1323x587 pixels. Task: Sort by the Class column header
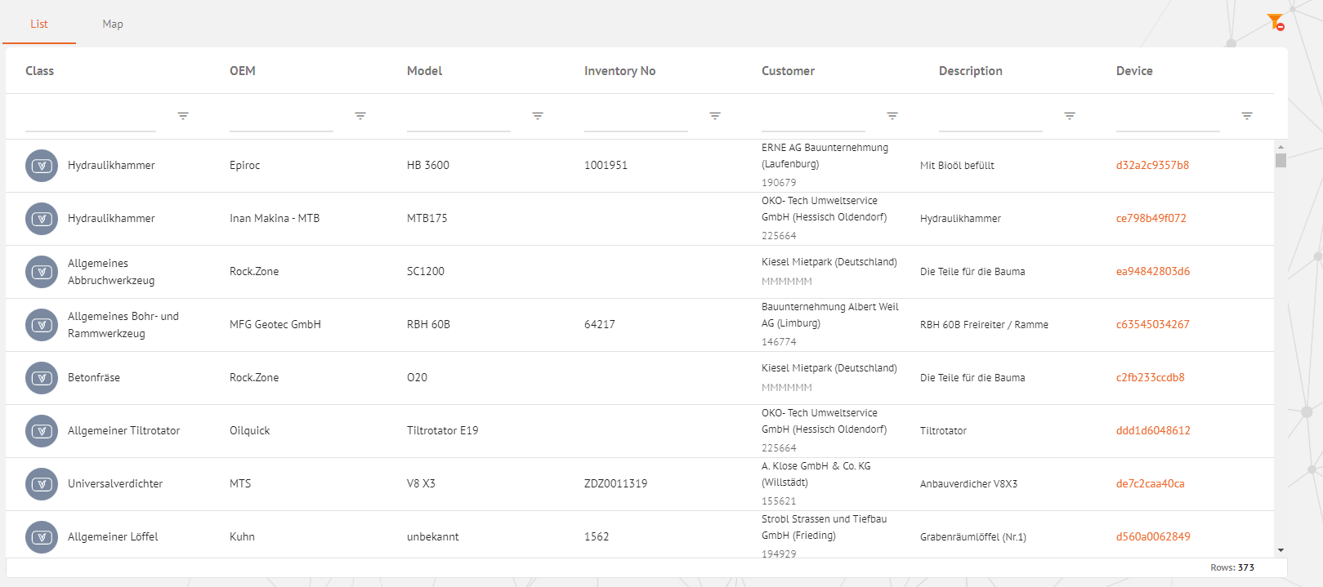click(x=39, y=71)
